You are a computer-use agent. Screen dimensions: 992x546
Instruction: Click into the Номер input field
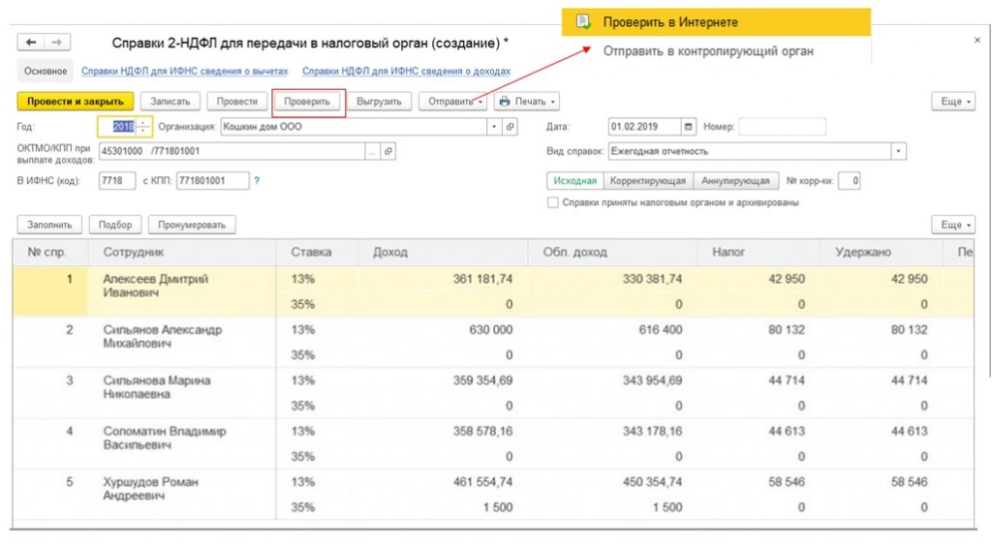[782, 127]
